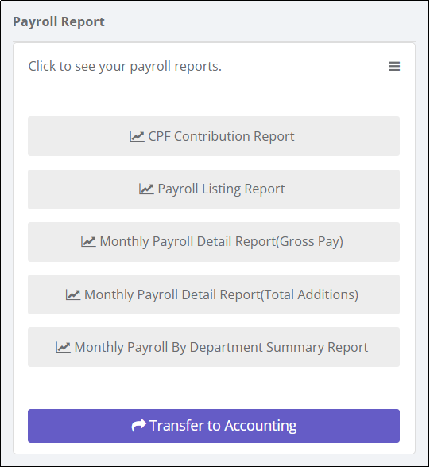Open the hamburger menu in the card header
The image size is (430, 468).
(394, 66)
